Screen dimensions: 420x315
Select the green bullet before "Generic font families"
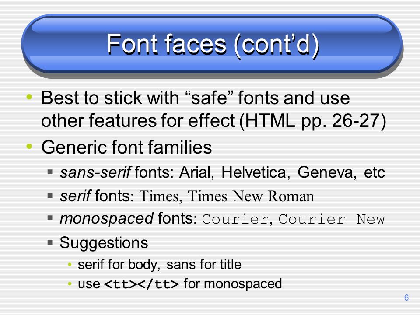[29, 146]
